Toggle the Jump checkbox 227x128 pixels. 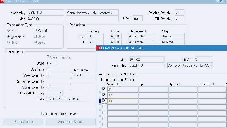35,42
